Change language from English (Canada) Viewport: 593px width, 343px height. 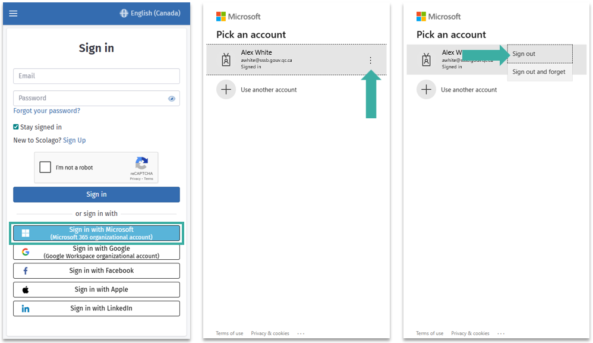point(150,13)
